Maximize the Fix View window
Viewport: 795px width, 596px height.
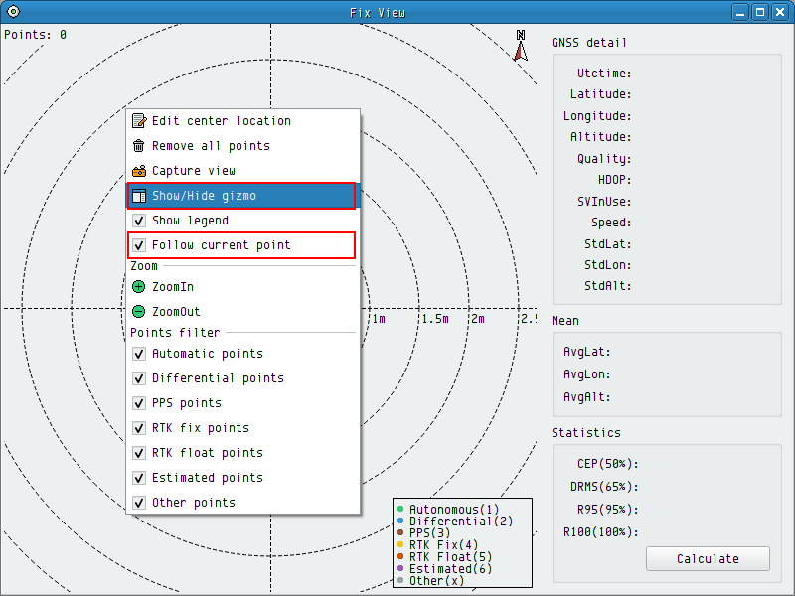pos(760,12)
